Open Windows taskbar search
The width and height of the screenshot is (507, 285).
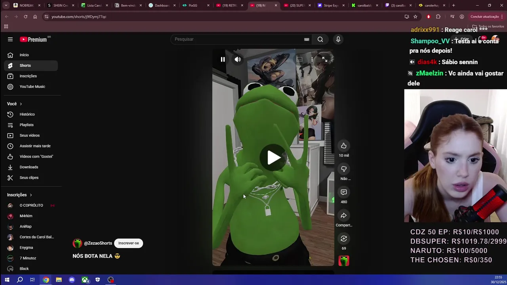[20, 280]
